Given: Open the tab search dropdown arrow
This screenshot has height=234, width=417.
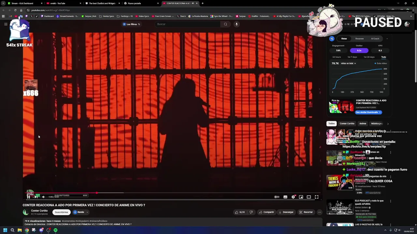Looking at the screenshot, I should [3, 3].
